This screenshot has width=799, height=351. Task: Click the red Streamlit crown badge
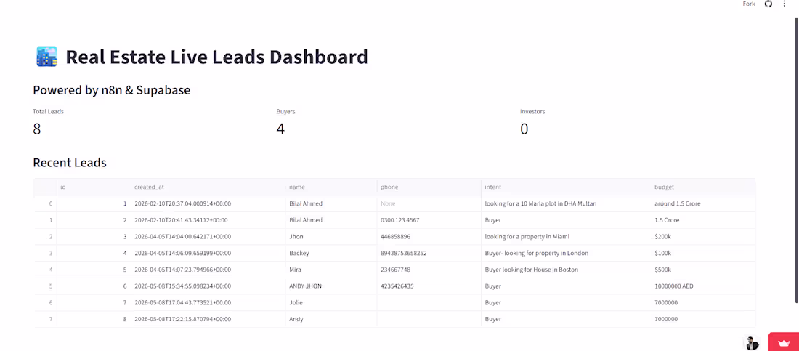tap(783, 342)
